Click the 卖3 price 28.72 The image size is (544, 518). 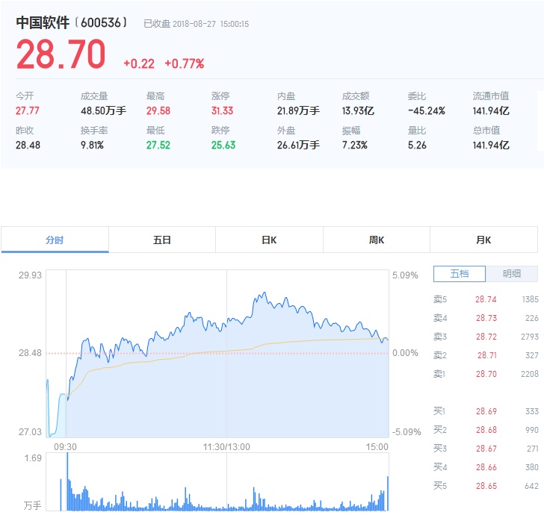coord(486,337)
